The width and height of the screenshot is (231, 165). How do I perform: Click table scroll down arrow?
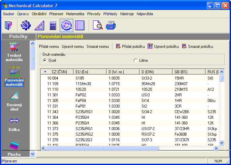pyautogui.click(x=221, y=143)
